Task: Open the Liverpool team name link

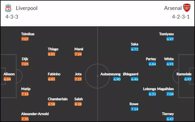Action: point(27,8)
